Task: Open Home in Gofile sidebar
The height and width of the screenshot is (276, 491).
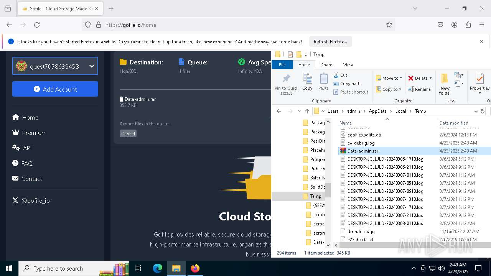Action: 25,117
